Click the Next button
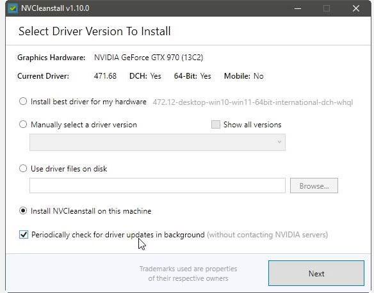374x293 pixels. pos(316,273)
